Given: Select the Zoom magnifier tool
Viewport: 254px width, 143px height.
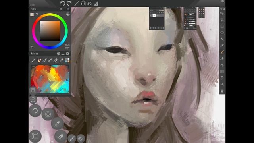Looking at the screenshot, I should coord(222,85).
